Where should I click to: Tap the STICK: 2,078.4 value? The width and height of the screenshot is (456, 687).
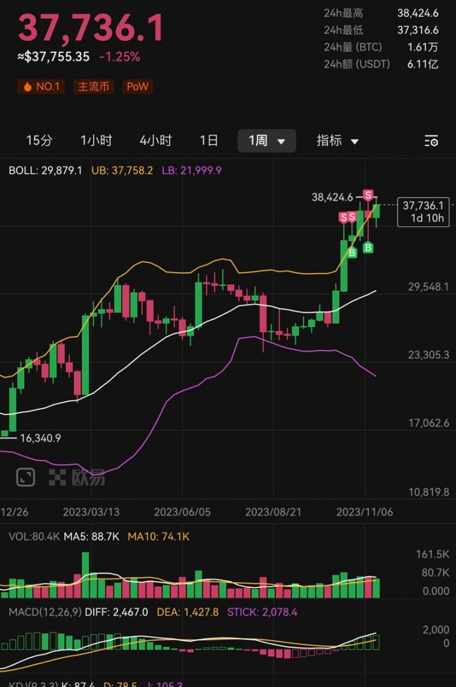[262, 612]
